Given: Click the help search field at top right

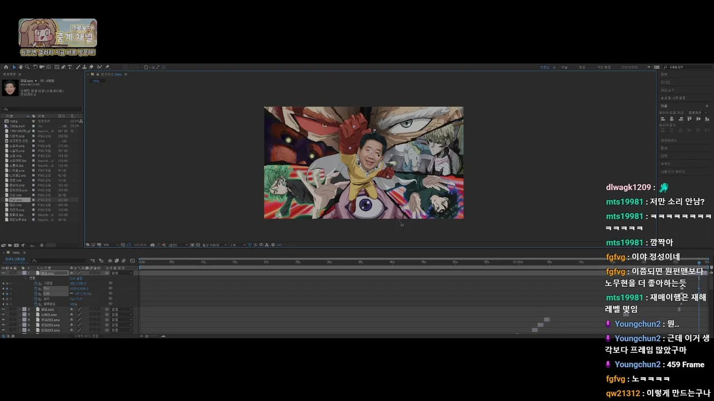Looking at the screenshot, I should [689, 67].
